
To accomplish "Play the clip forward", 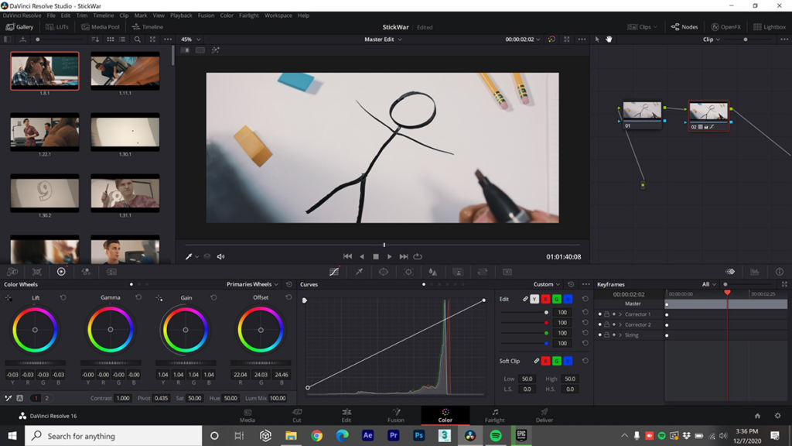I will click(x=390, y=256).
